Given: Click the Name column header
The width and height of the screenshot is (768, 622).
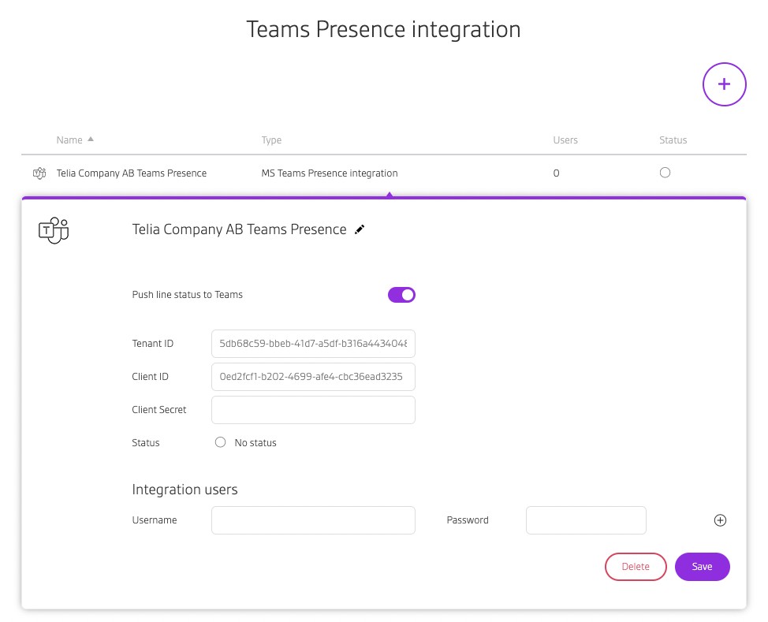Looking at the screenshot, I should tap(69, 140).
